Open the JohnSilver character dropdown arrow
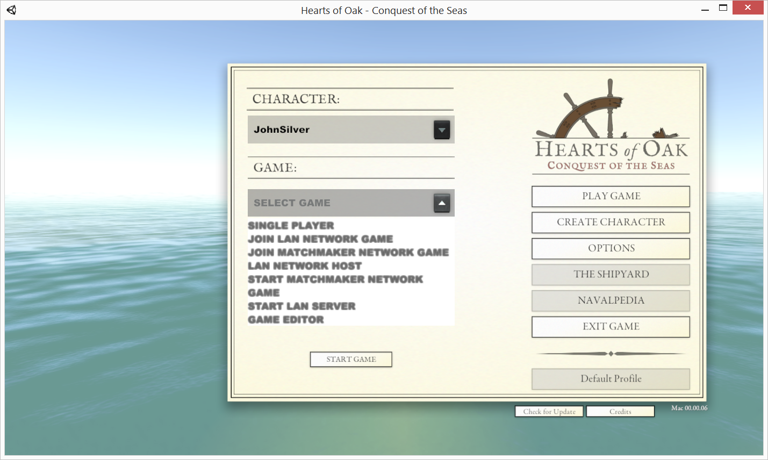The width and height of the screenshot is (768, 460). 442,130
